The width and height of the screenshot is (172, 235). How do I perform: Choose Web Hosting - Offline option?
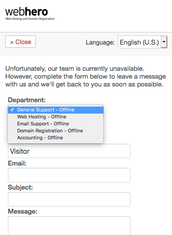point(56,117)
